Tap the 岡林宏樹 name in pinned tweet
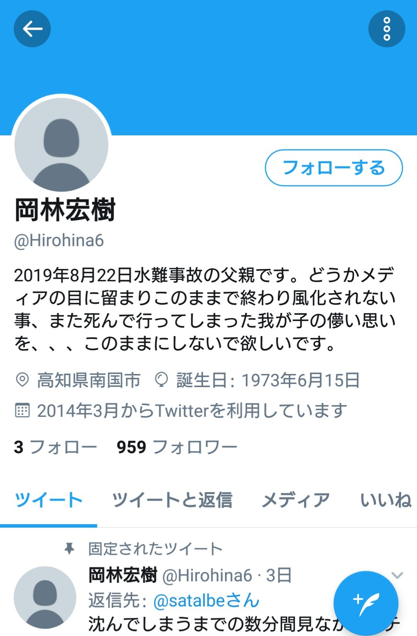The height and width of the screenshot is (636, 417). pyautogui.click(x=123, y=575)
